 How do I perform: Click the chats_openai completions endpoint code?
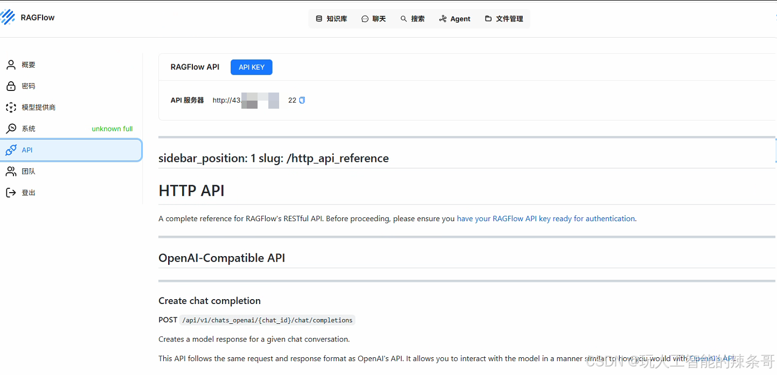coord(267,320)
